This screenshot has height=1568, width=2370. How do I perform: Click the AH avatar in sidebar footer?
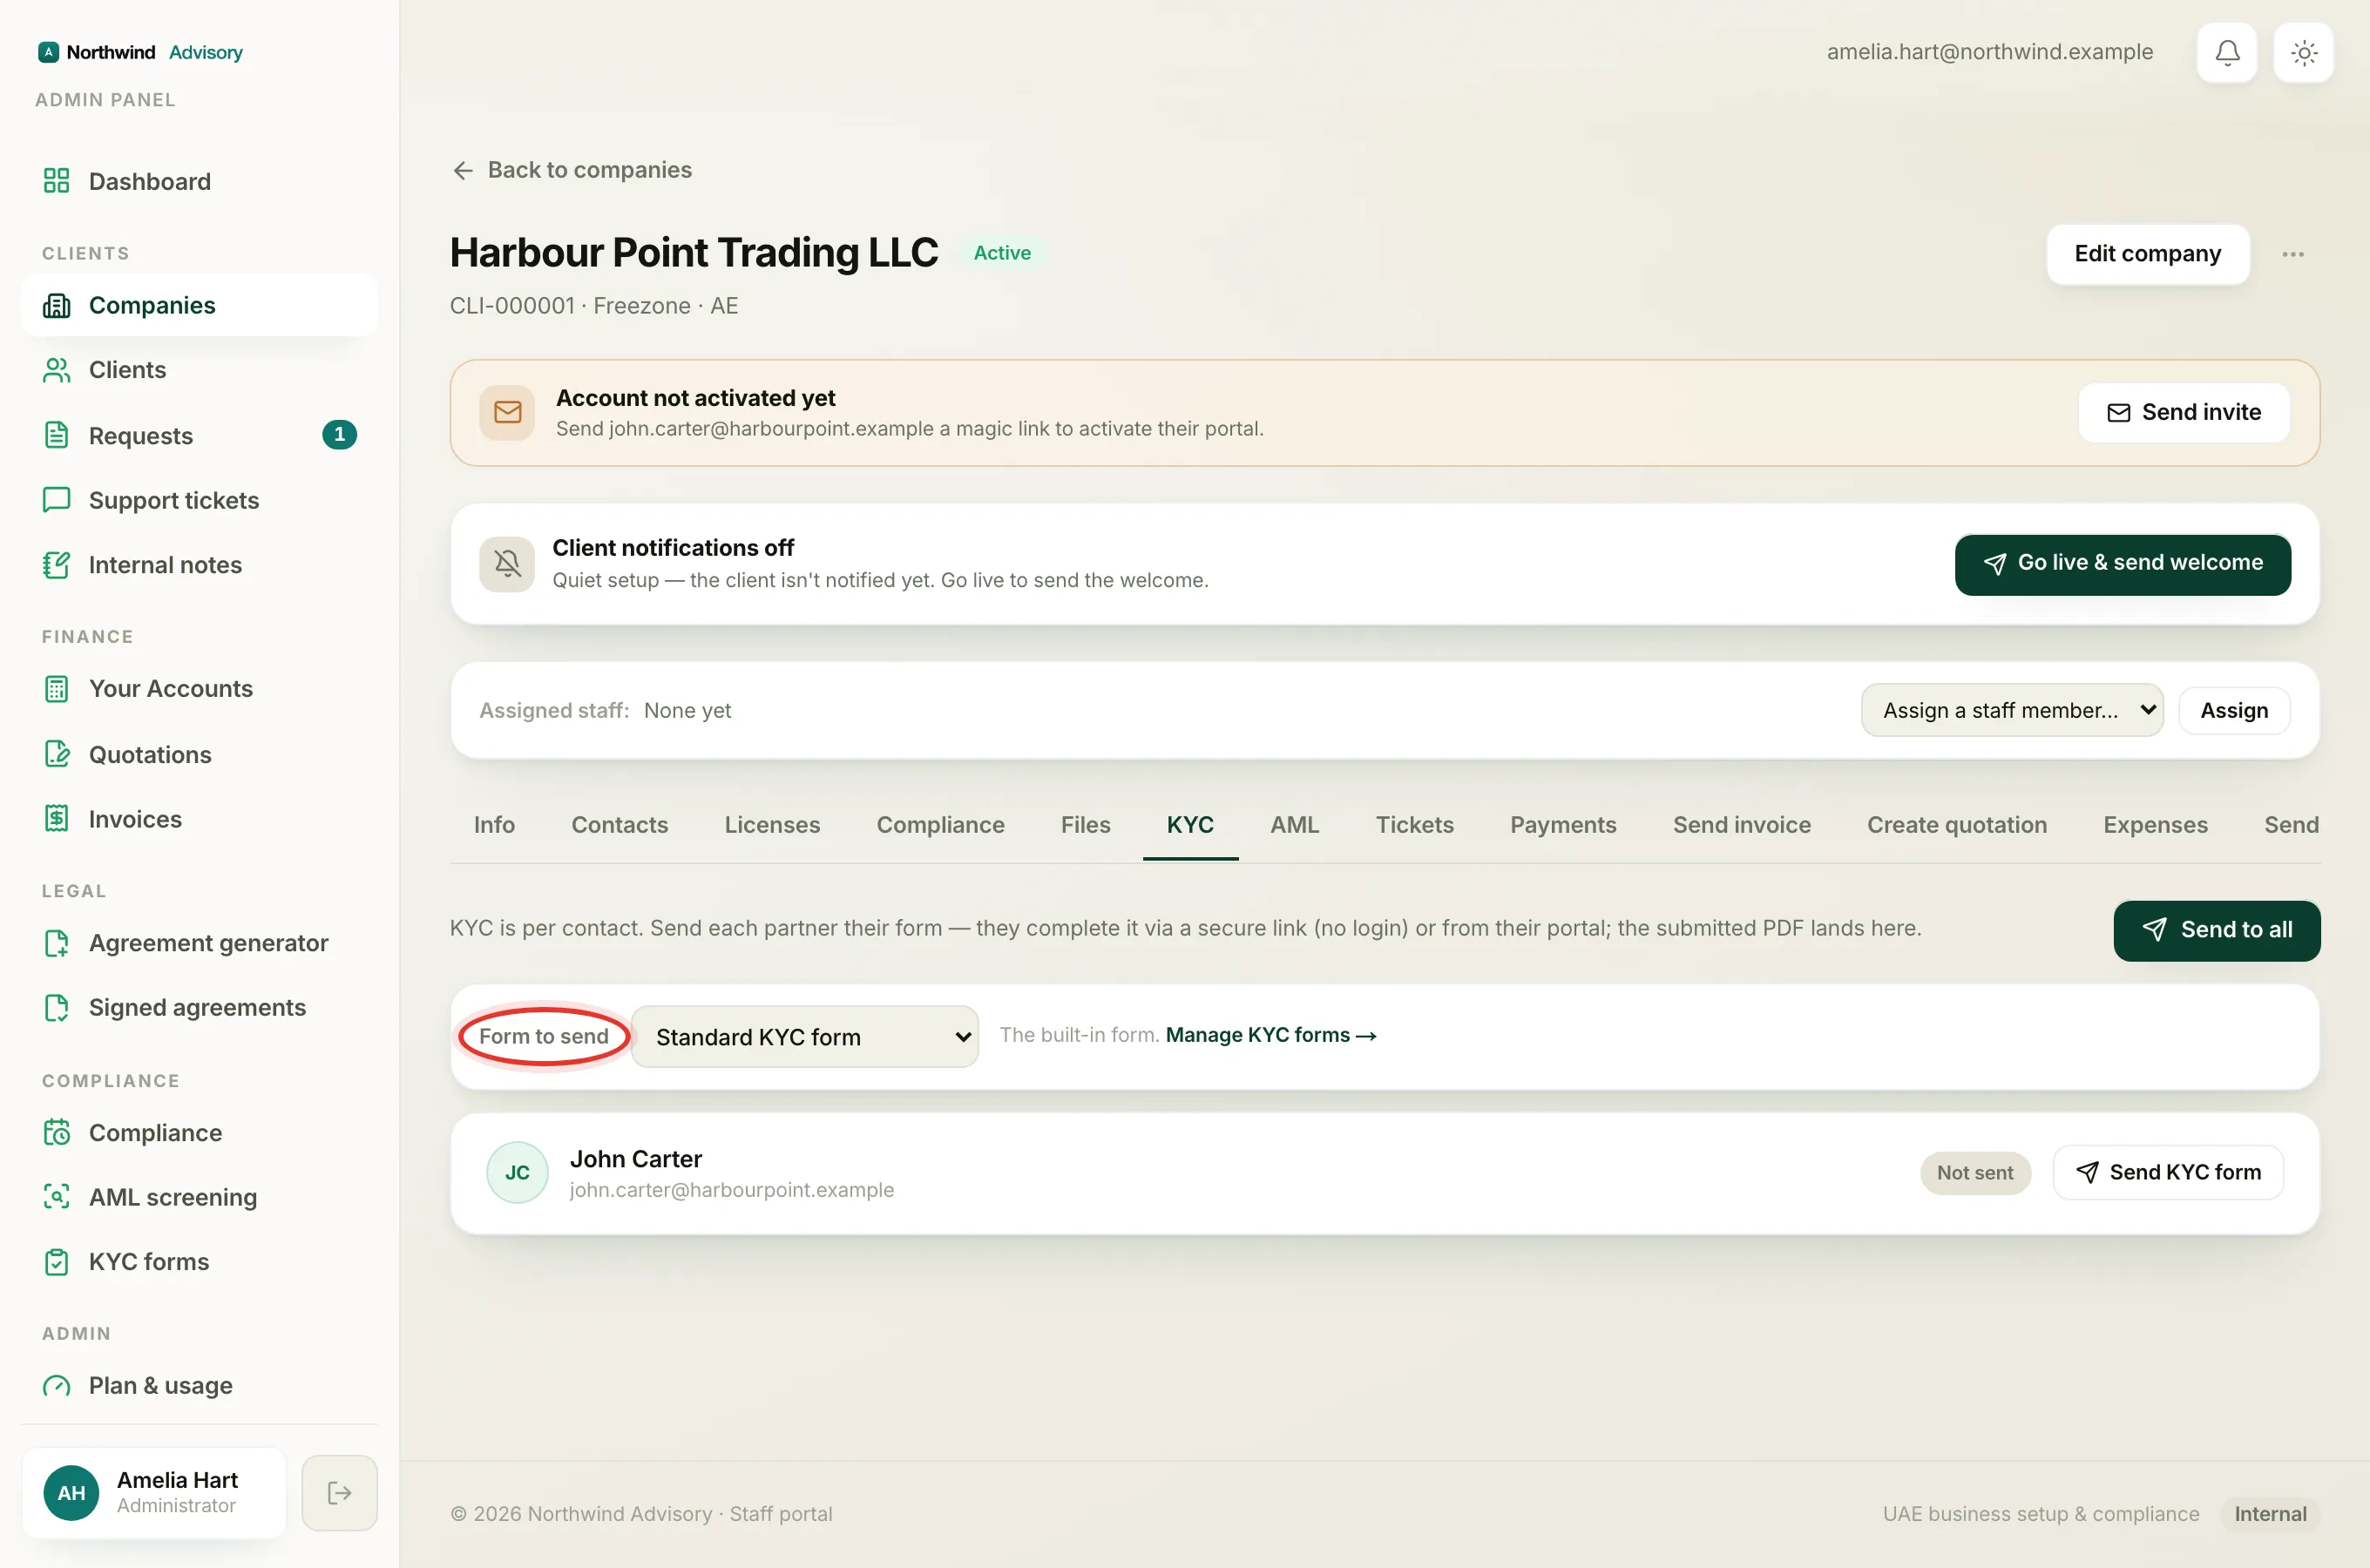pos(71,1492)
